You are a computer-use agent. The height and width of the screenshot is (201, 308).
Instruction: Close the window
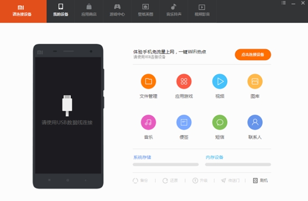click(303, 3)
